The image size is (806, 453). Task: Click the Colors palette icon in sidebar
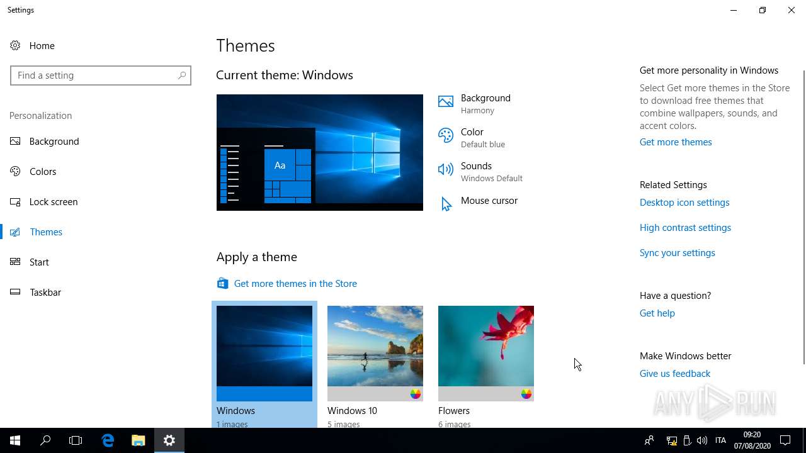point(15,171)
